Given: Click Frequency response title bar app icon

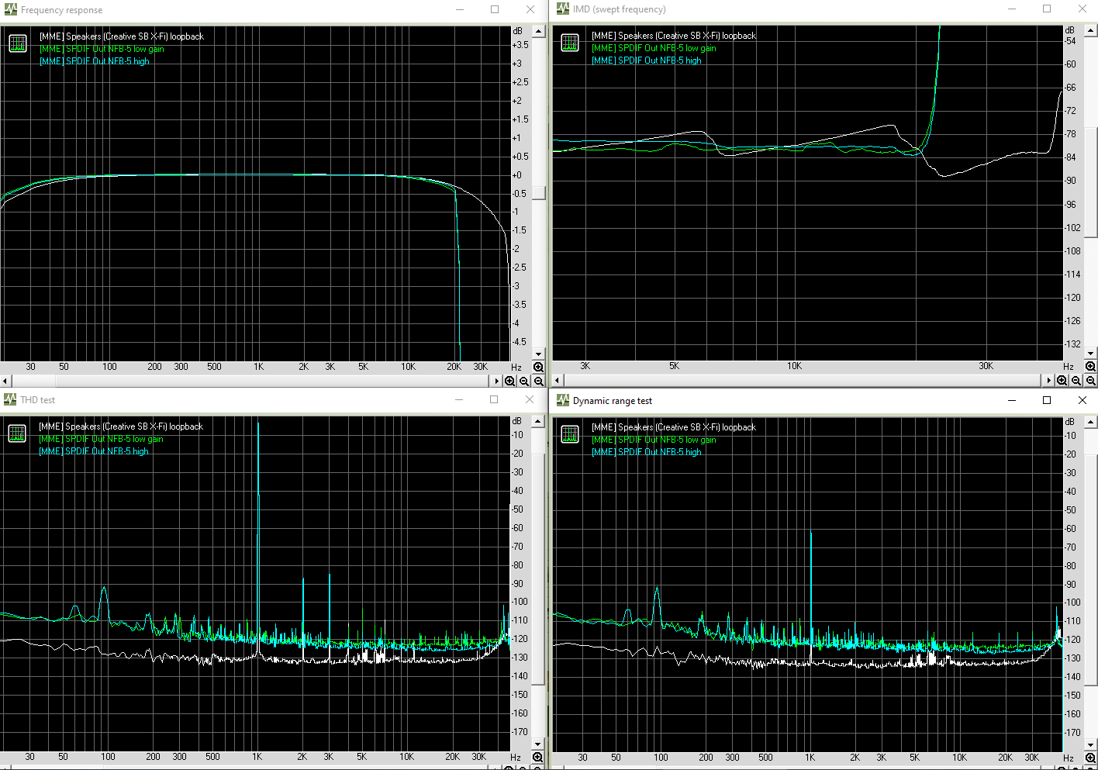Looking at the screenshot, I should coord(10,9).
